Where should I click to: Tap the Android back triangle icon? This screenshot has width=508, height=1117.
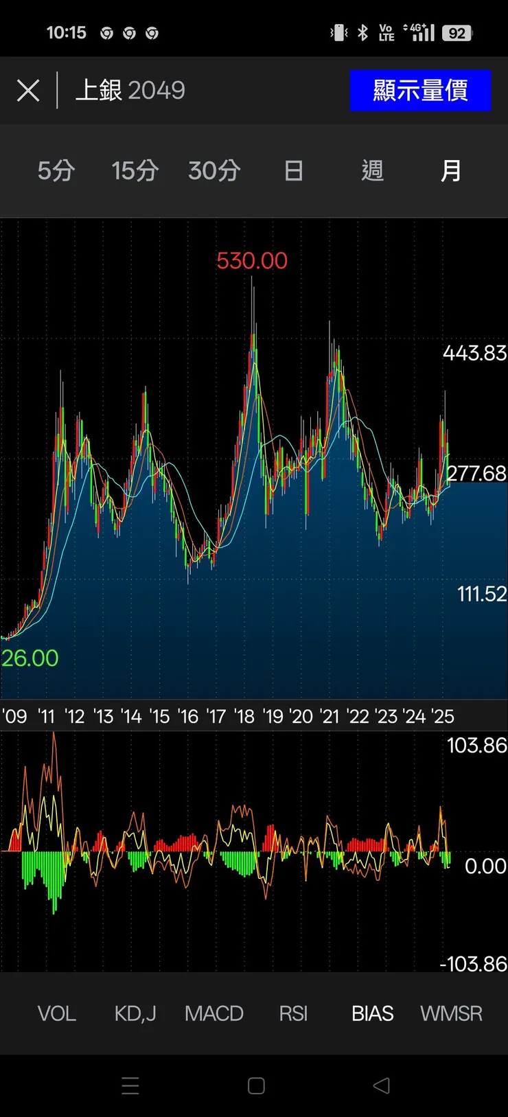(x=381, y=1085)
